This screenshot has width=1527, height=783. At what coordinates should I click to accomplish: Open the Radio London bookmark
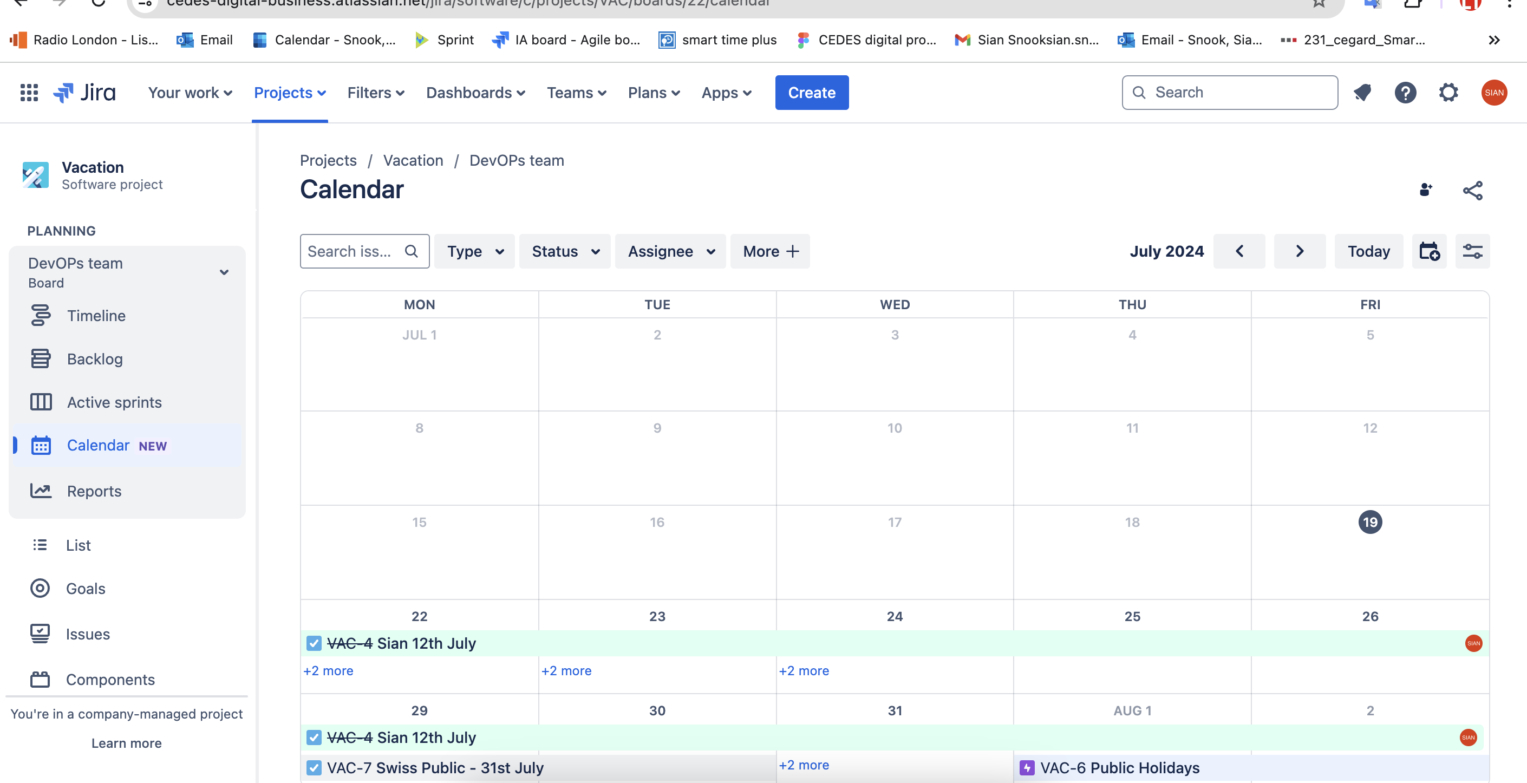point(84,40)
